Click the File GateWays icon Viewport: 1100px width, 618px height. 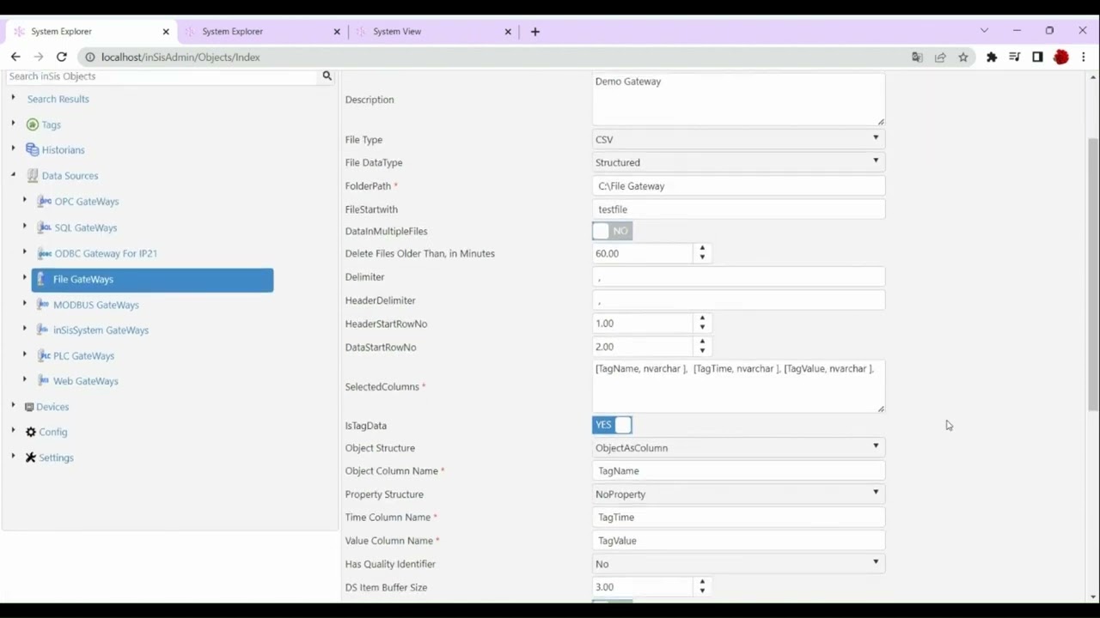click(x=42, y=279)
